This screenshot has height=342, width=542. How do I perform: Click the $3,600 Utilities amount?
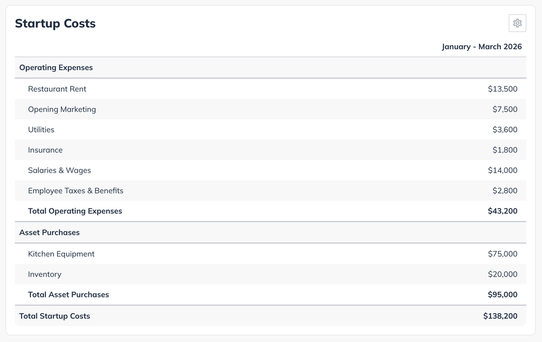(x=505, y=130)
